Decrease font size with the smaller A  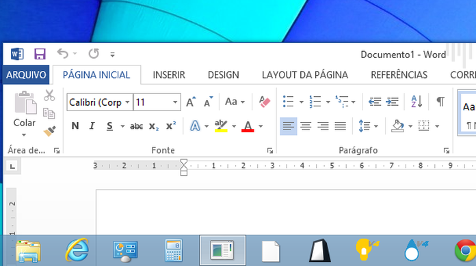pyautogui.click(x=209, y=102)
